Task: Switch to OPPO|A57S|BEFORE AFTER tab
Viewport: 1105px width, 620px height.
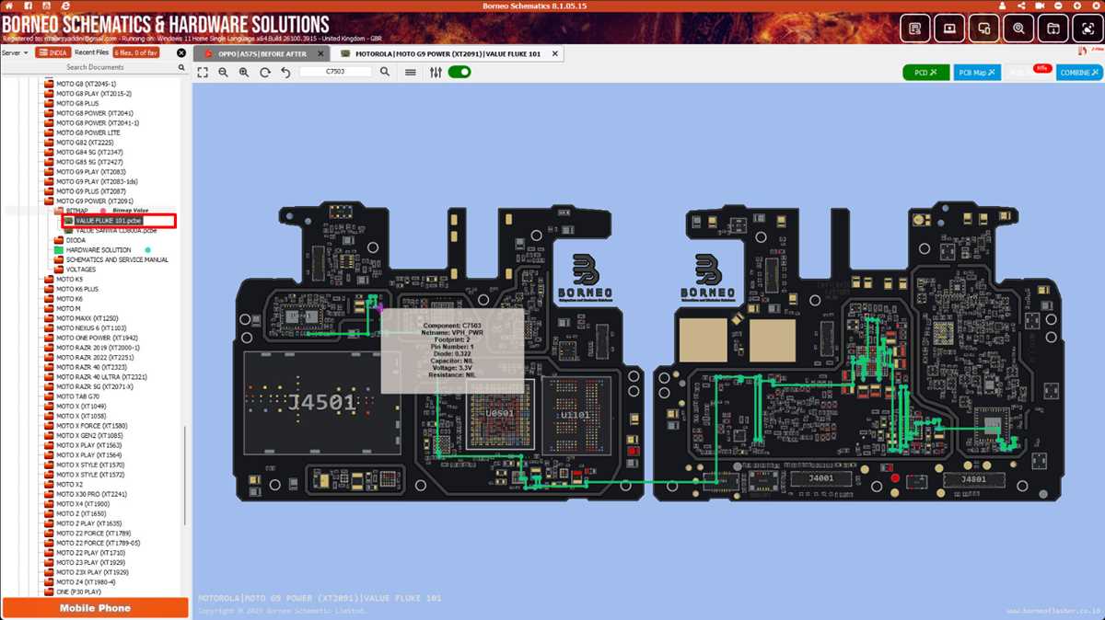Action: 262,54
